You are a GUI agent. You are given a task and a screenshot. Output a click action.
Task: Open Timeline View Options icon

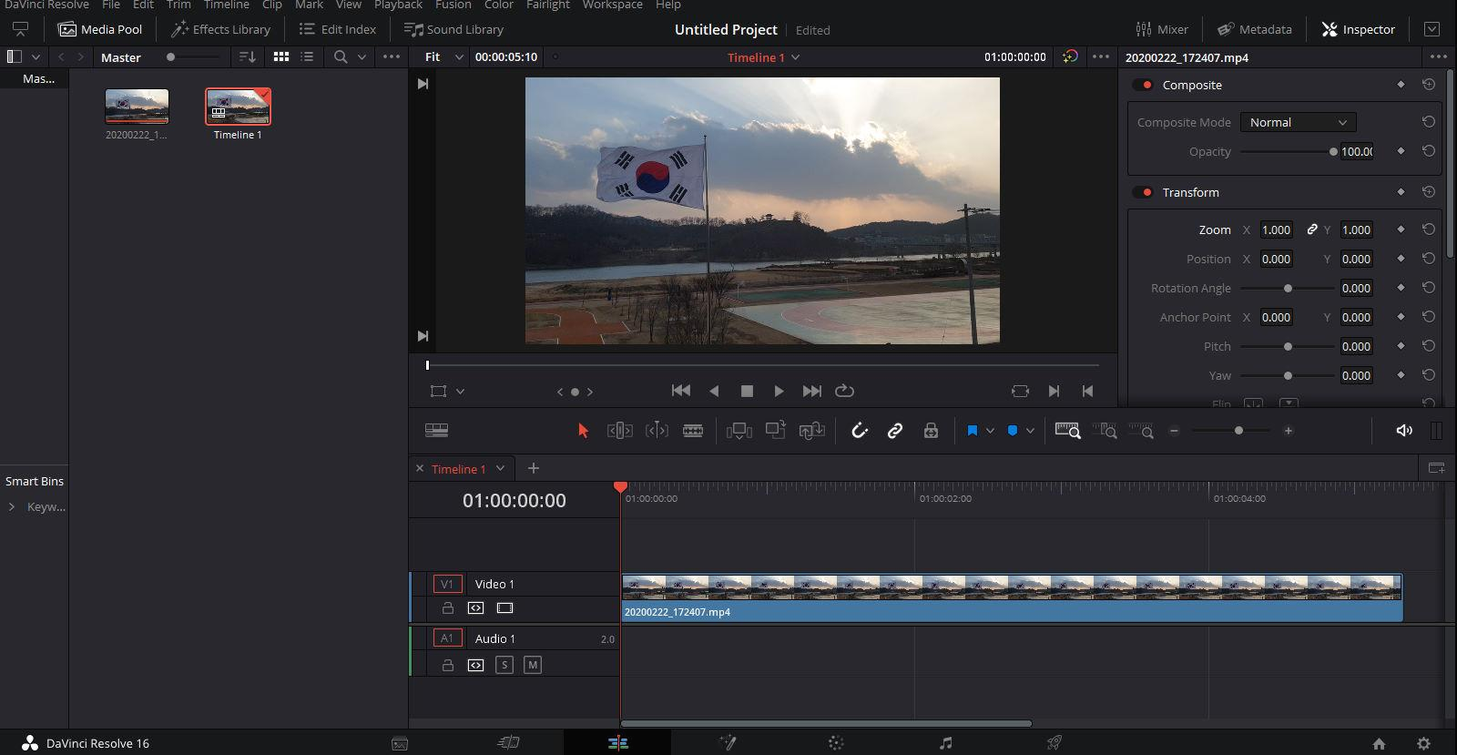437,431
